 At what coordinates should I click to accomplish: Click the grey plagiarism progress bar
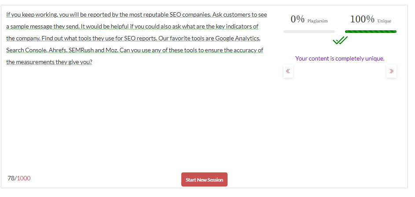(x=309, y=32)
